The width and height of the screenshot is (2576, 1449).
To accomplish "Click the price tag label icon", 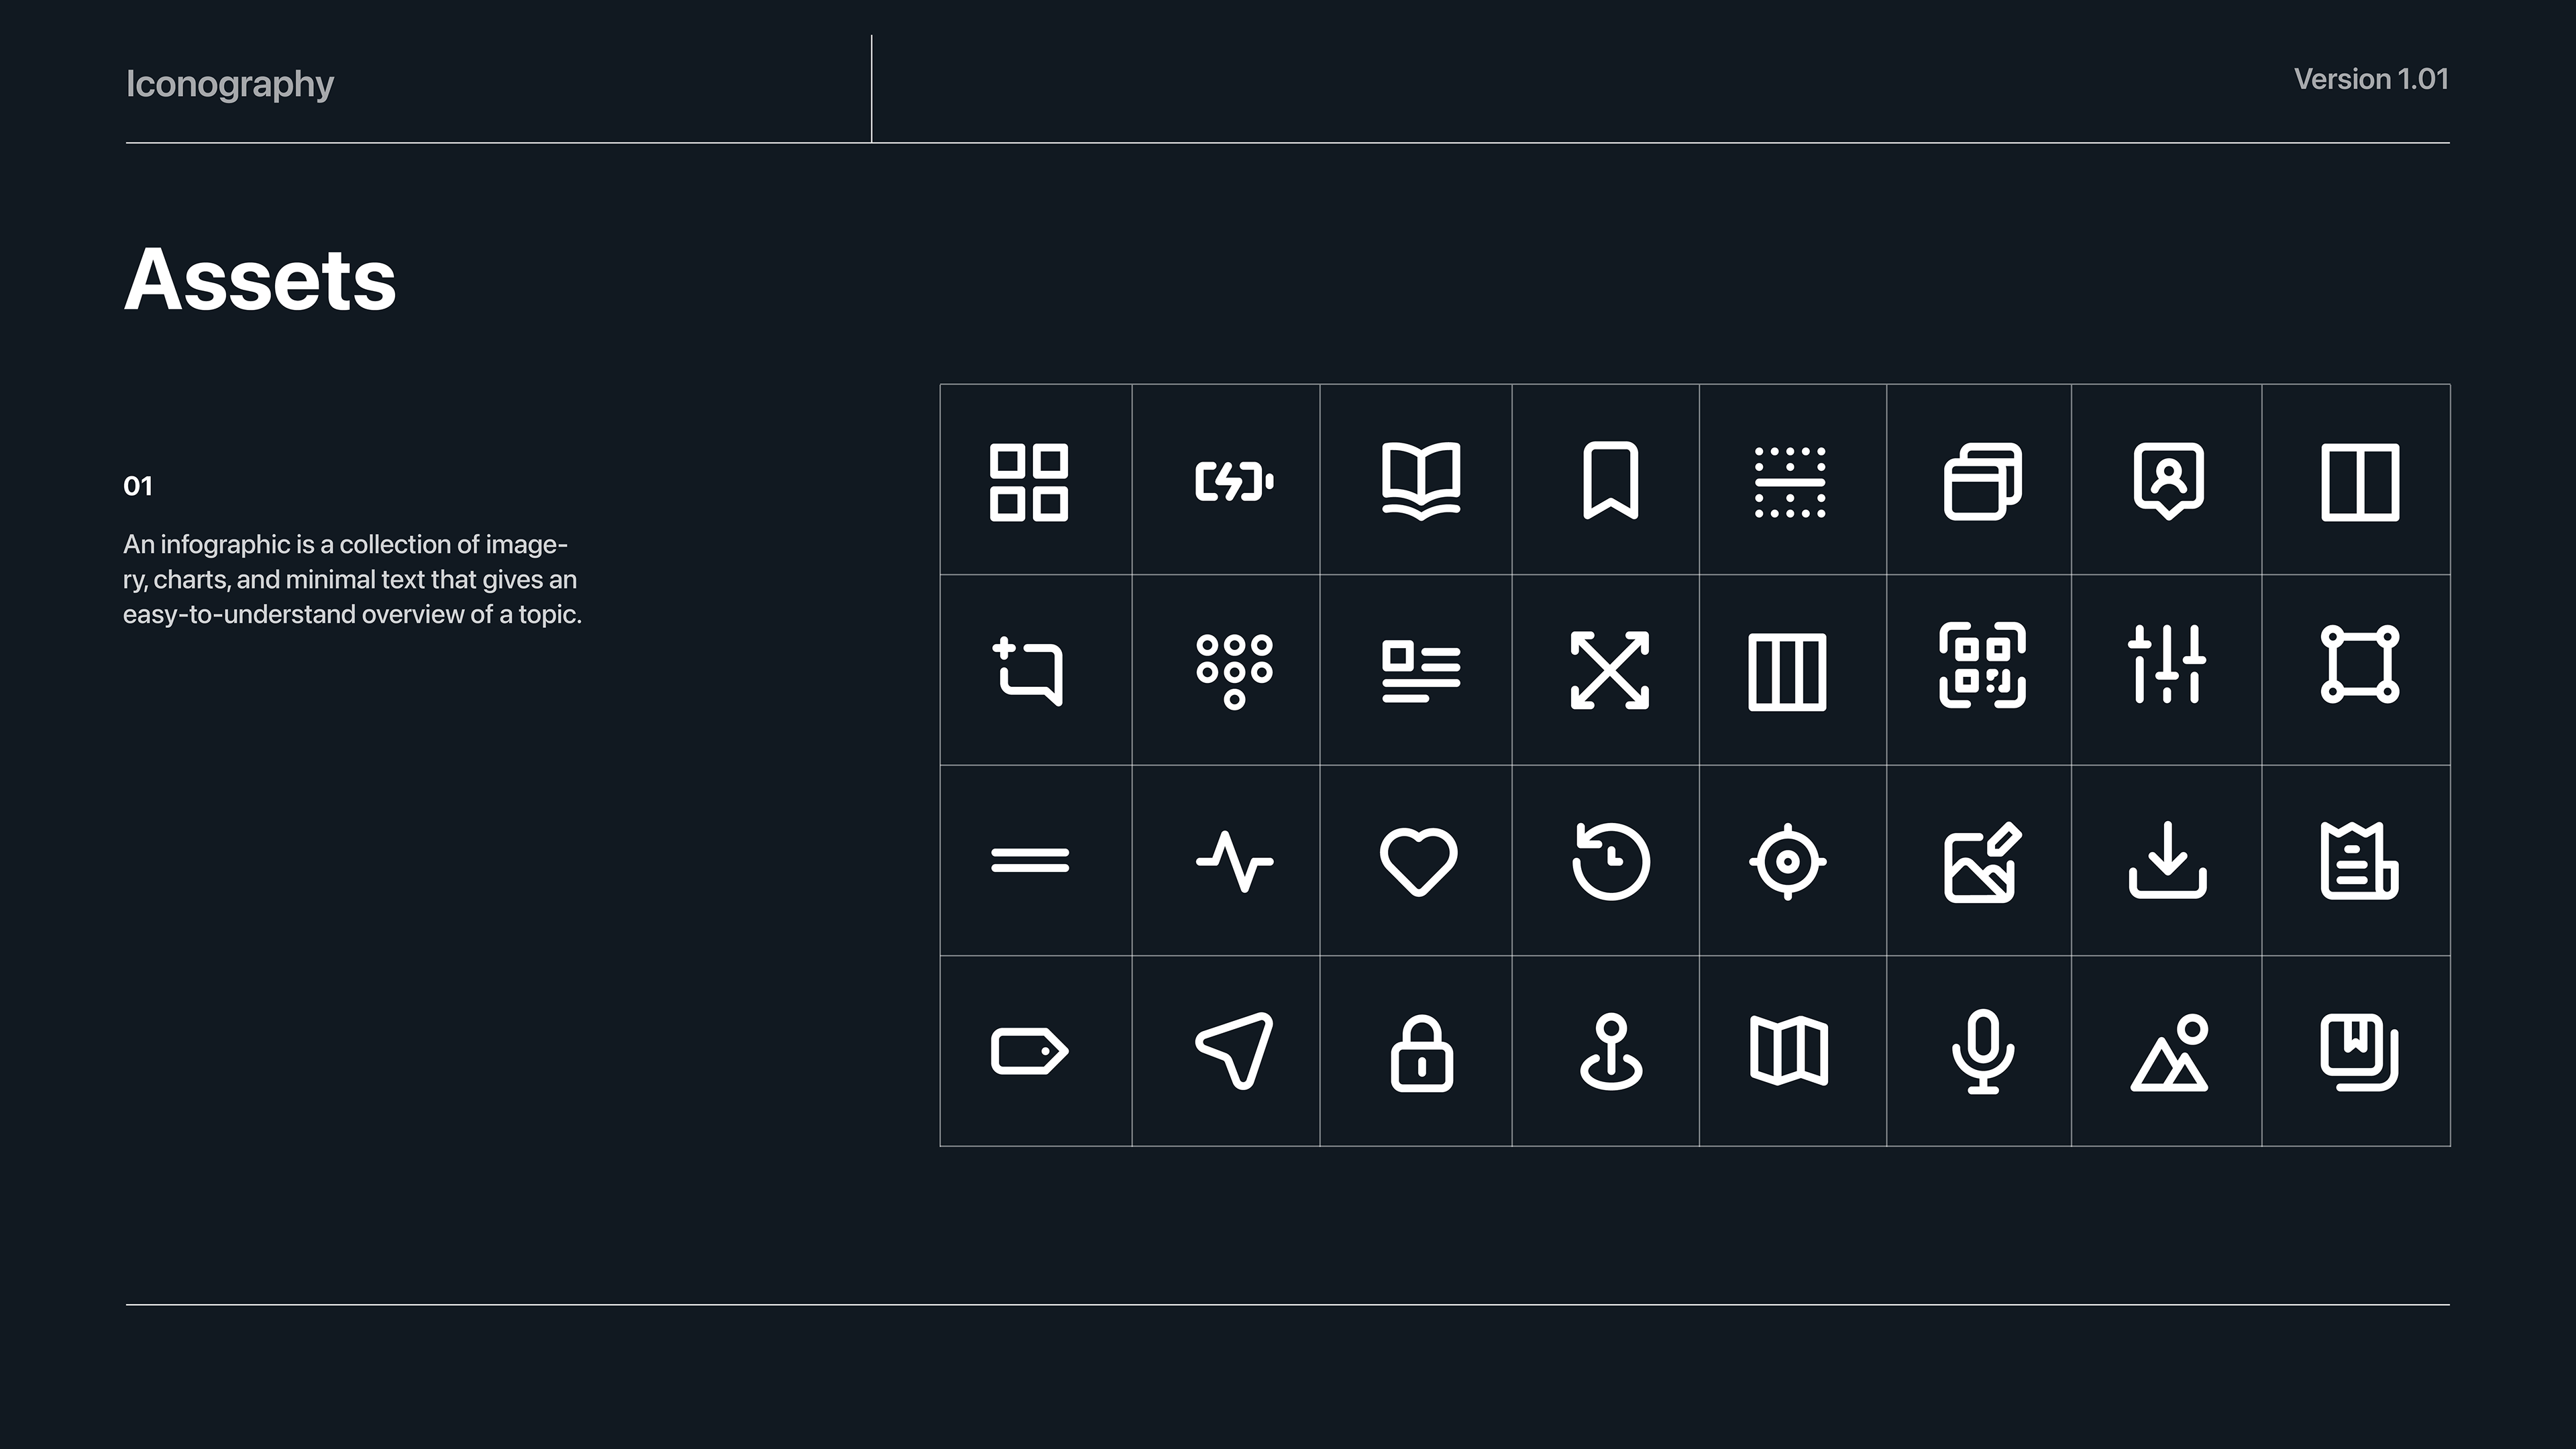I will click(x=1029, y=1051).
